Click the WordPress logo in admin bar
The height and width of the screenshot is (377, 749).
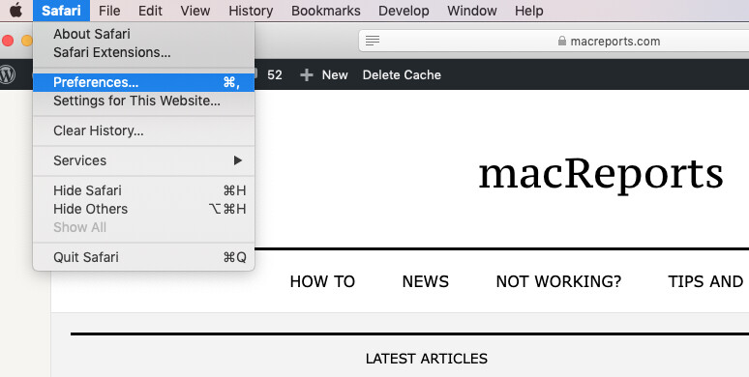pos(7,74)
